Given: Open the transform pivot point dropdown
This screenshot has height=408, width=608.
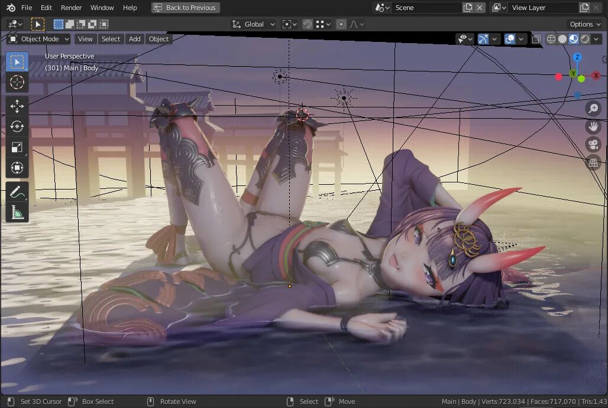Looking at the screenshot, I should tap(289, 24).
